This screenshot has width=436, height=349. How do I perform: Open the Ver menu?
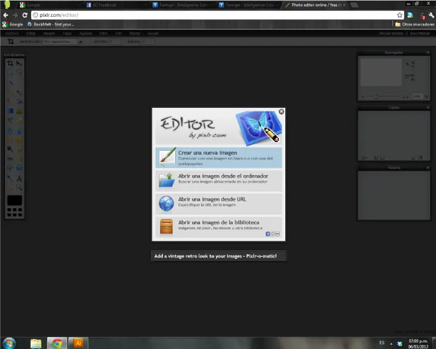point(119,34)
